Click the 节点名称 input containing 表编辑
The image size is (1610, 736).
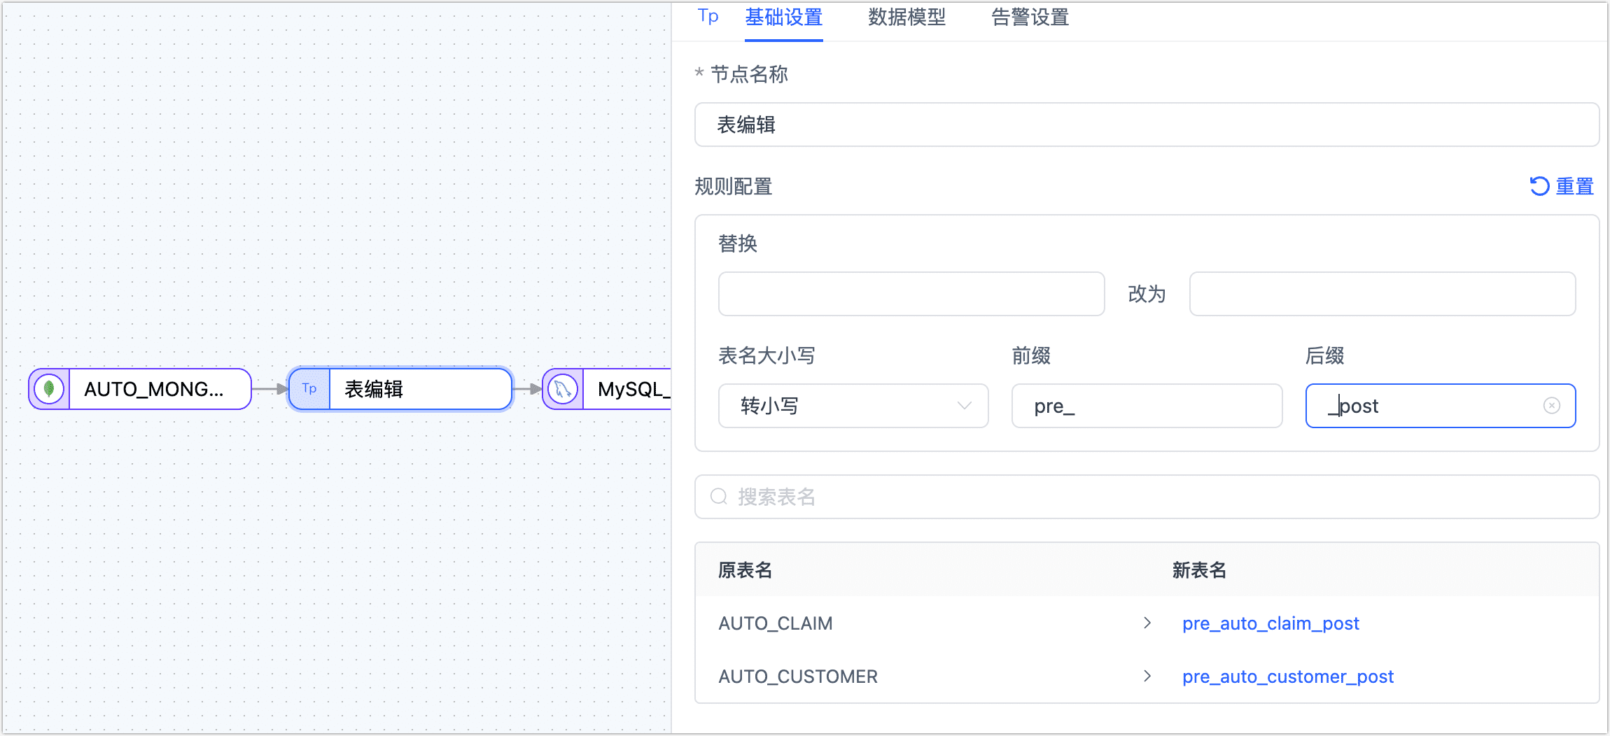click(1146, 125)
